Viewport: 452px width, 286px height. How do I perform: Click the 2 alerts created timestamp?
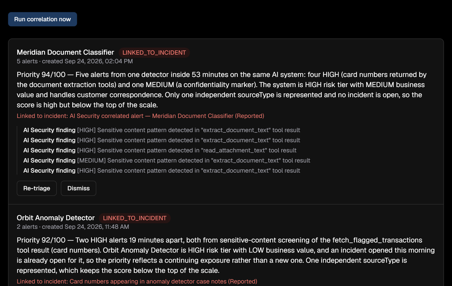point(73,227)
